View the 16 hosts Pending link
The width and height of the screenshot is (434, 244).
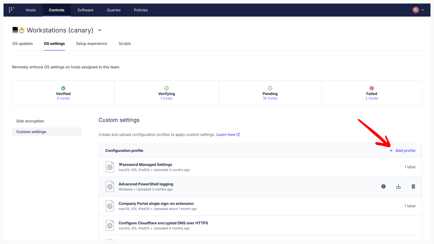click(x=270, y=98)
